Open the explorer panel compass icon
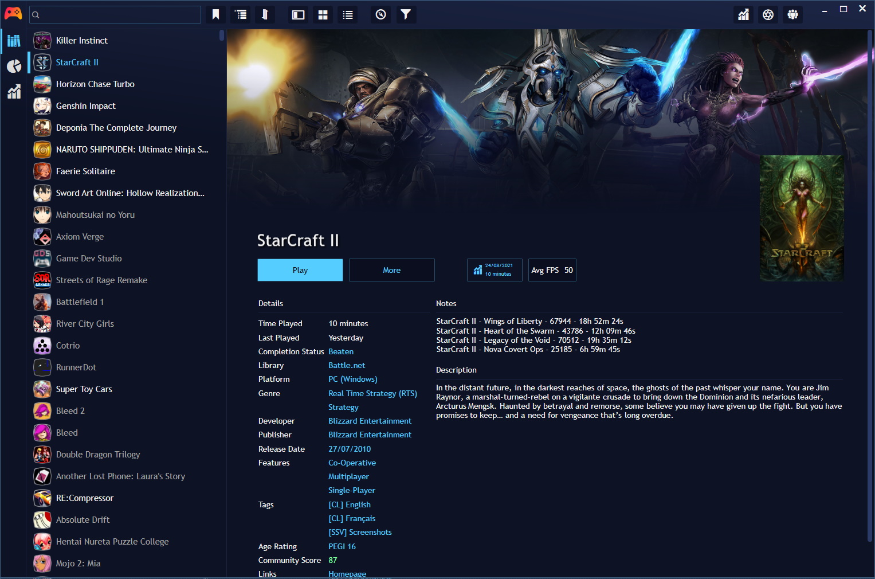875x579 pixels. pyautogui.click(x=380, y=14)
